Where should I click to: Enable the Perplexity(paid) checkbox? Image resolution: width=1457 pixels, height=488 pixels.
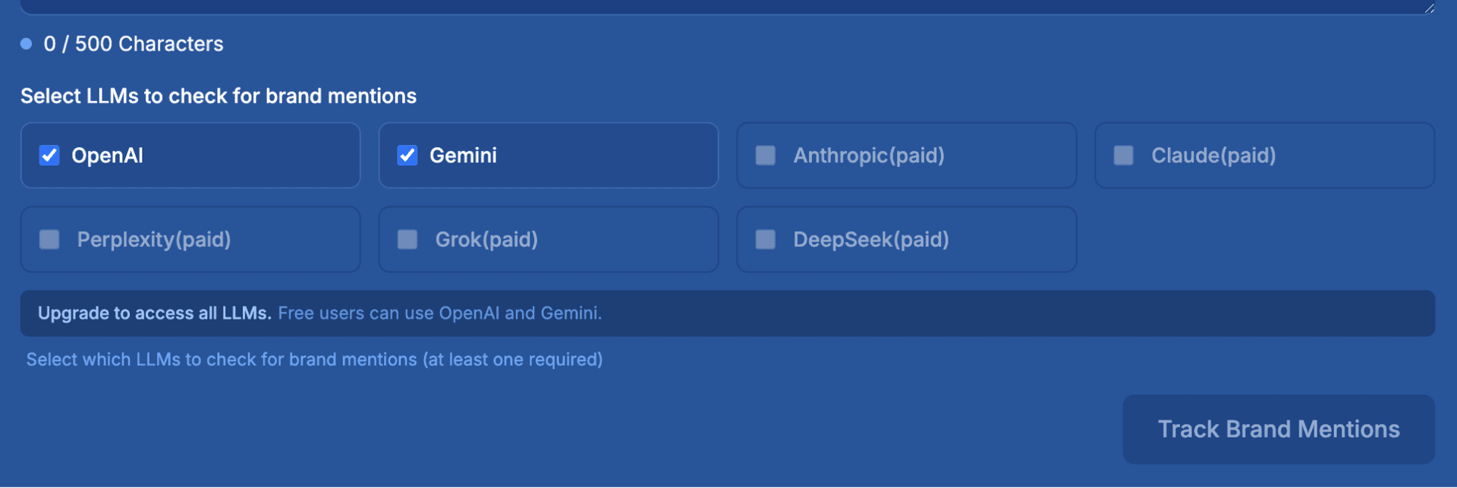[49, 240]
